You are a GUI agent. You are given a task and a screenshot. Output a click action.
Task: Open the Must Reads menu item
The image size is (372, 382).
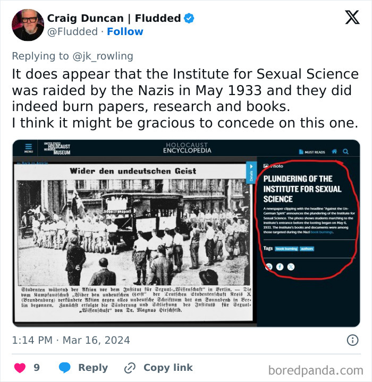coord(312,152)
